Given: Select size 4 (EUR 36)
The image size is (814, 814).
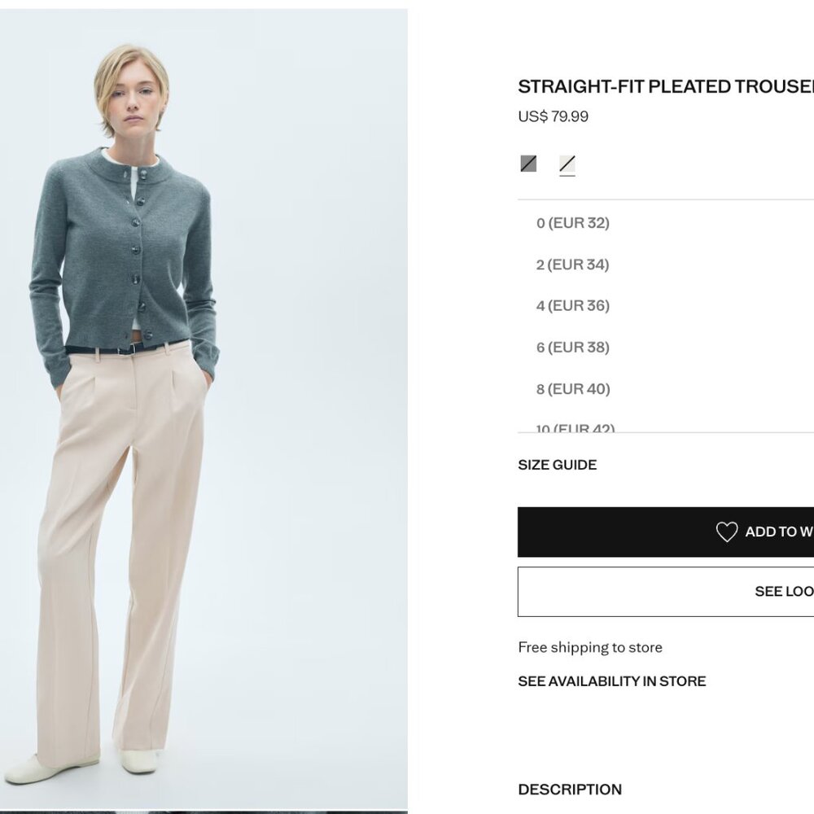Looking at the screenshot, I should pyautogui.click(x=573, y=305).
